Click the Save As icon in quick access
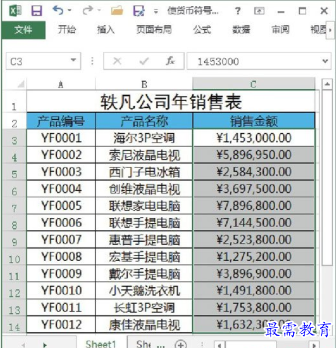The width and height of the screenshot is (336, 348). (x=139, y=11)
